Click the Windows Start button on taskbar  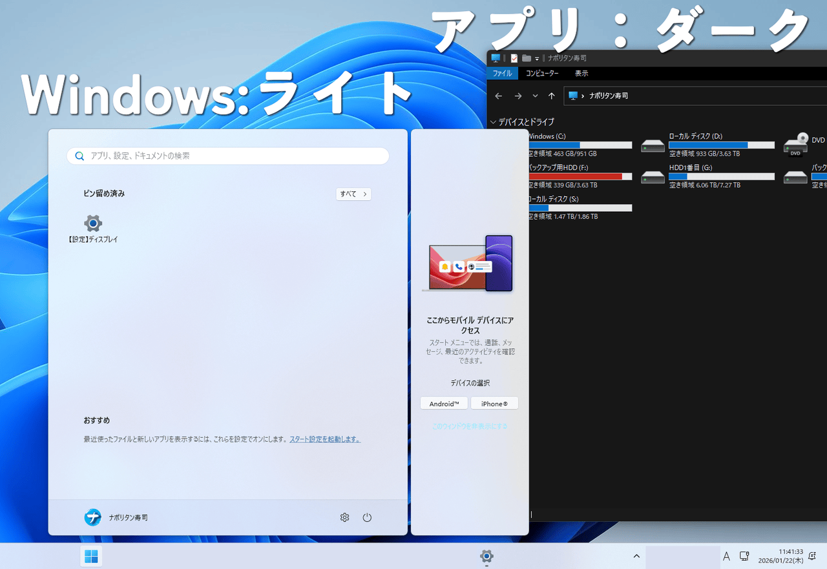91,556
